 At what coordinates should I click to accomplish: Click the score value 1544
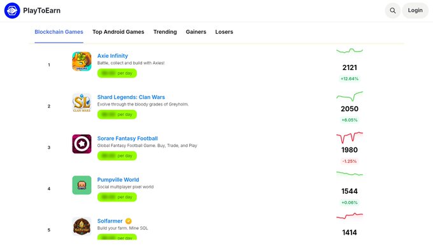pyautogui.click(x=350, y=191)
